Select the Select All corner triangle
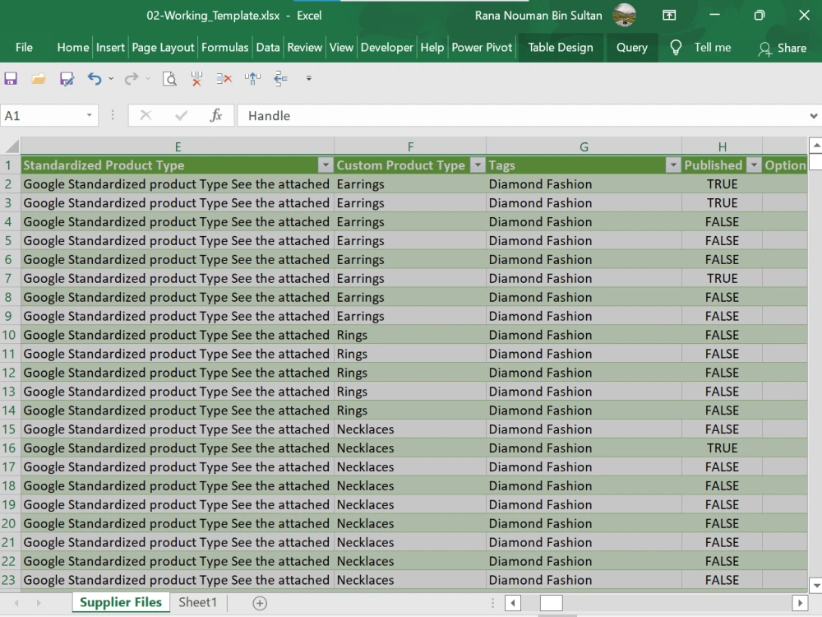This screenshot has height=617, width=822. [x=12, y=146]
